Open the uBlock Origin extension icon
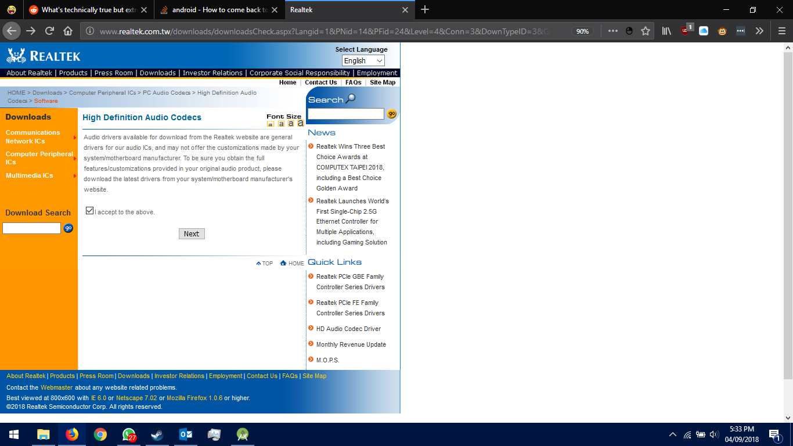Screen dimensions: 793x446 [686, 30]
